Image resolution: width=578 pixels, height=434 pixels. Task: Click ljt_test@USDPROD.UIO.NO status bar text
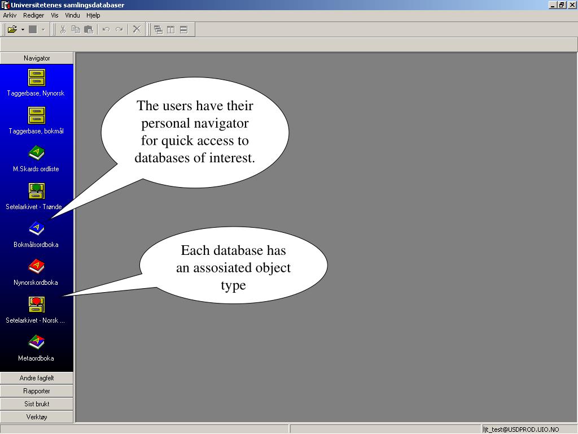coord(521,429)
